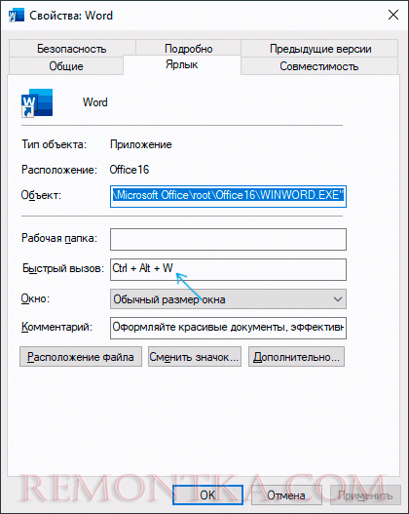Click the Объект path field
Screen dimensions: 409x514
click(x=228, y=196)
